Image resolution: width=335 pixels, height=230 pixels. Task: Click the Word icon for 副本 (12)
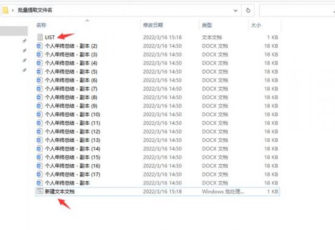[x=40, y=131]
